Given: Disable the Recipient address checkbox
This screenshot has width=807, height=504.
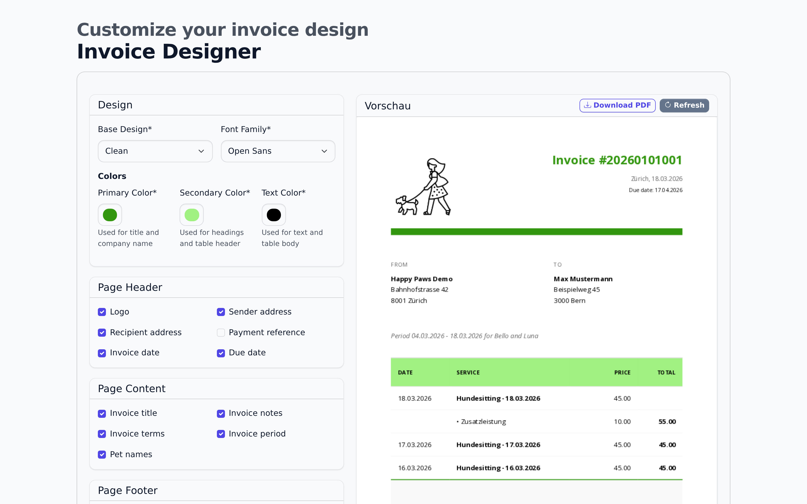Looking at the screenshot, I should tap(102, 333).
